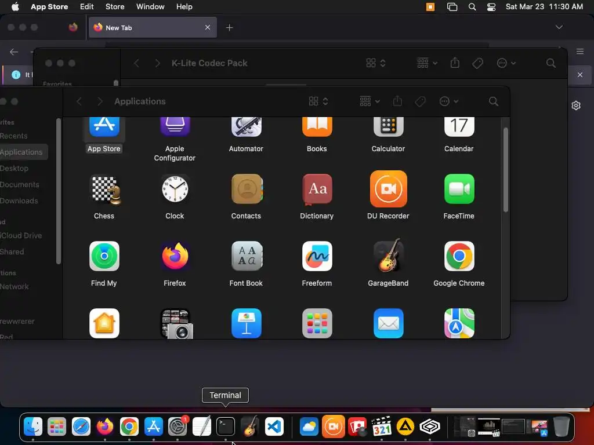Image resolution: width=594 pixels, height=445 pixels.
Task: Open the Edit menu
Action: 87,7
